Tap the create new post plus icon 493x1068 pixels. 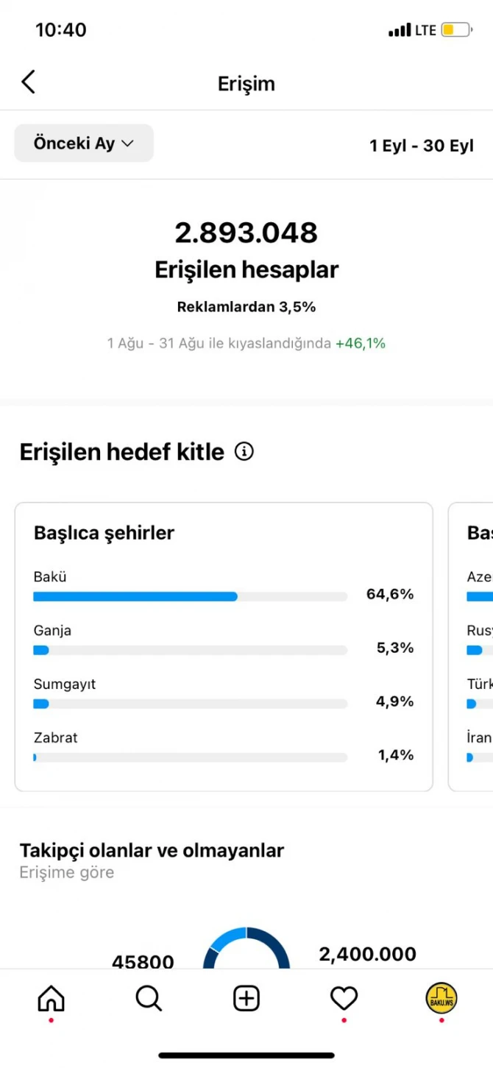[246, 998]
